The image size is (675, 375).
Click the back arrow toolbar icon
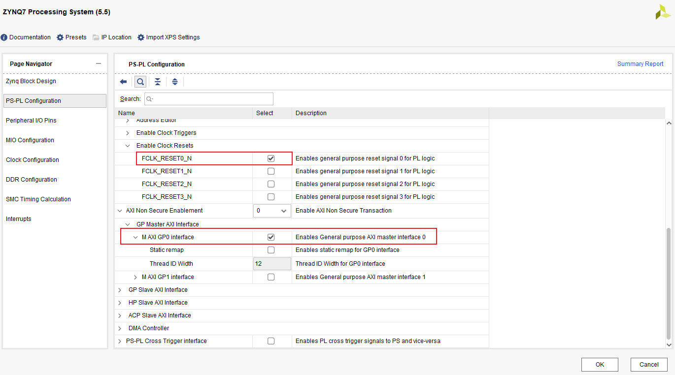[124, 82]
